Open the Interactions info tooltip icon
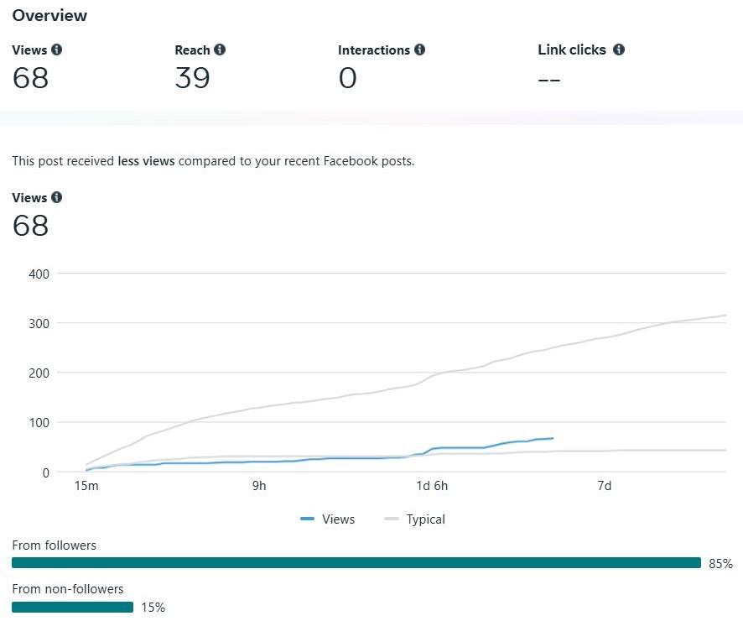This screenshot has width=743, height=621. [419, 50]
